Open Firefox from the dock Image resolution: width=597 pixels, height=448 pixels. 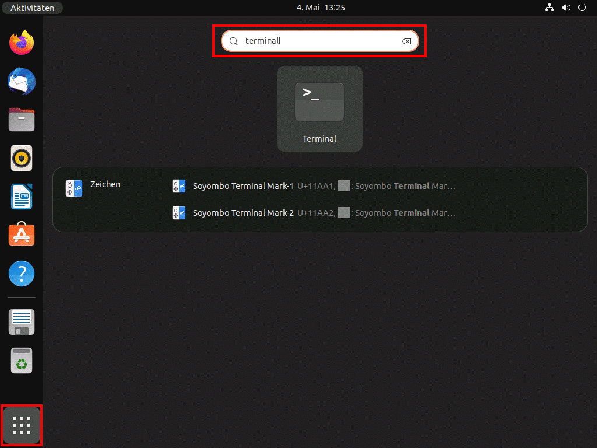pyautogui.click(x=22, y=42)
